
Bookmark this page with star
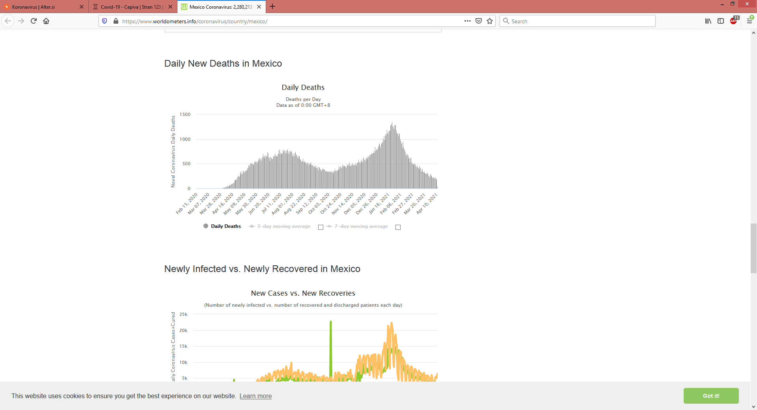point(490,21)
